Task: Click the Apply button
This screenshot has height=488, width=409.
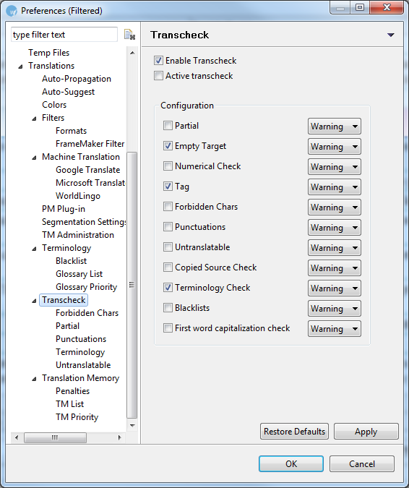Action: (366, 432)
